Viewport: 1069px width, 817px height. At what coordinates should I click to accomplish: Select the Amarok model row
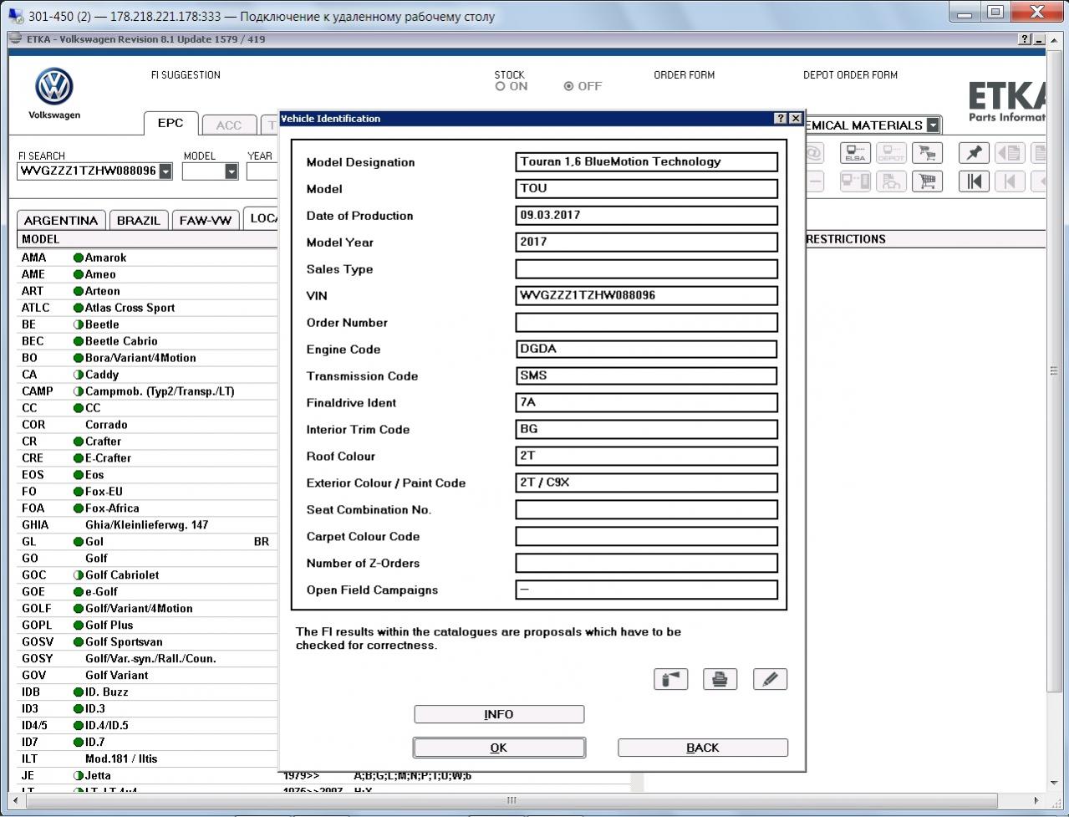click(x=147, y=258)
